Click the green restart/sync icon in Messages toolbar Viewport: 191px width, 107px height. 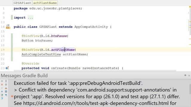point(2,95)
